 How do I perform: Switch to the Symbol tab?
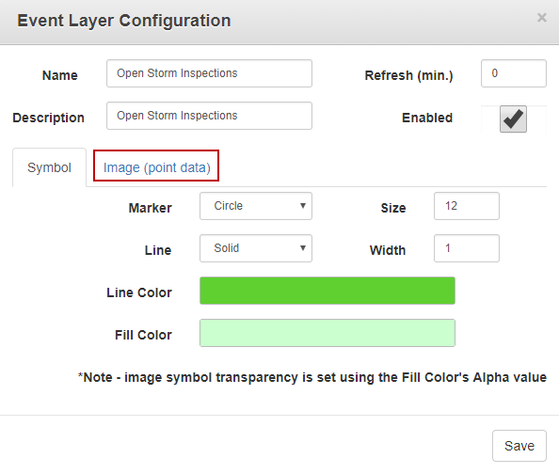pos(49,167)
